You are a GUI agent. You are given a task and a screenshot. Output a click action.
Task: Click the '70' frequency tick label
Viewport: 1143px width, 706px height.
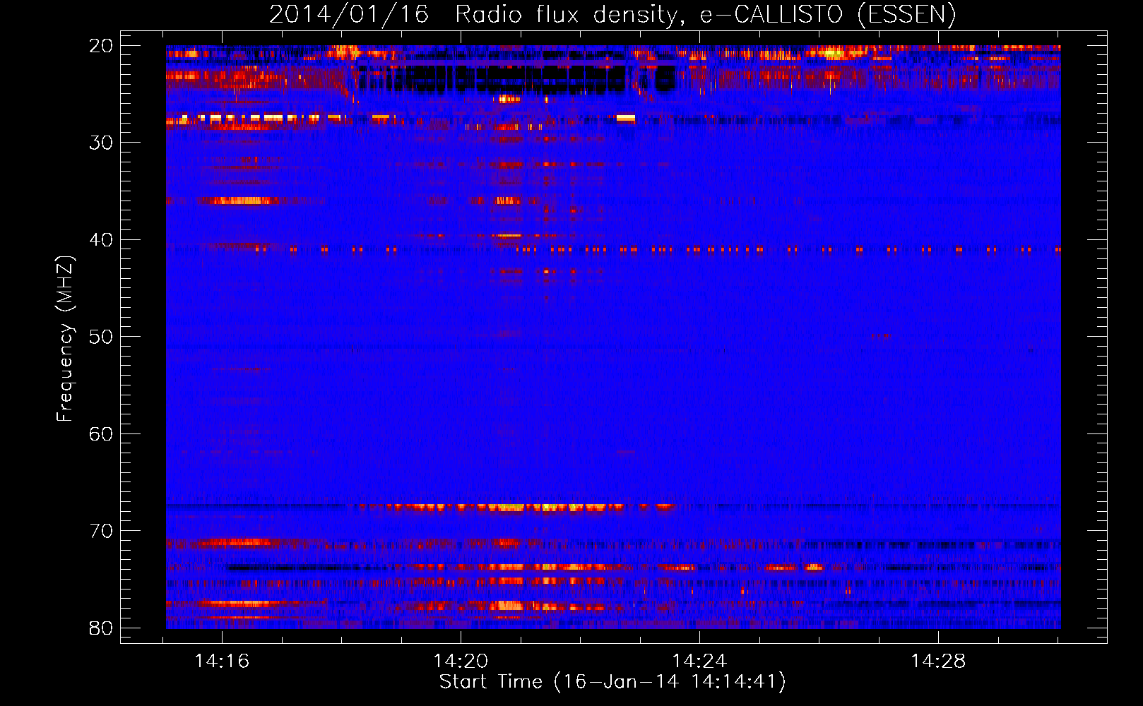pos(101,531)
